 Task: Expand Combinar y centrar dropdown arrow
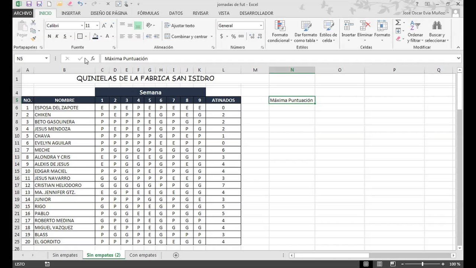pyautogui.click(x=212, y=36)
